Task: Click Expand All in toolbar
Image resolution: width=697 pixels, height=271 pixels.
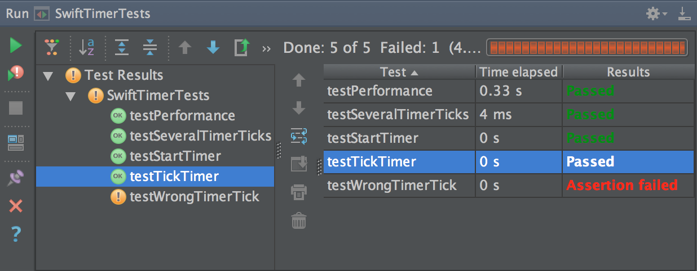Action: coord(122,48)
